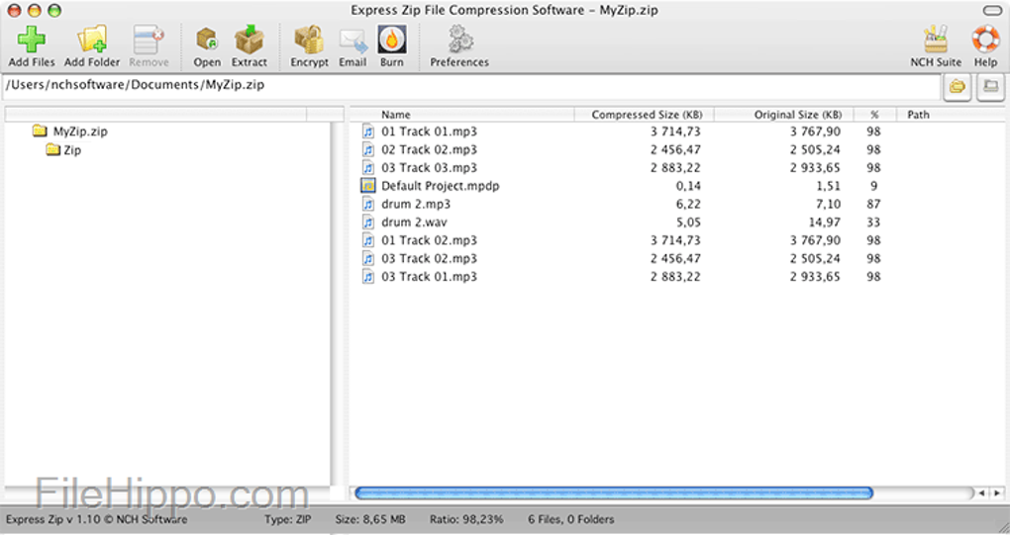Click the Help lifebuoy icon
Image resolution: width=1010 pixels, height=535 pixels.
(985, 40)
